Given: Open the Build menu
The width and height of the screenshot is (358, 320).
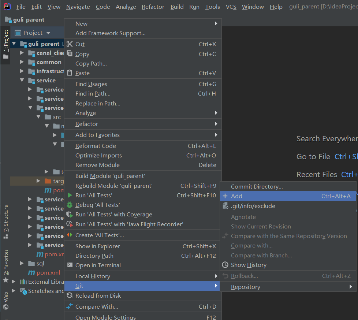Looking at the screenshot, I should [x=177, y=7].
